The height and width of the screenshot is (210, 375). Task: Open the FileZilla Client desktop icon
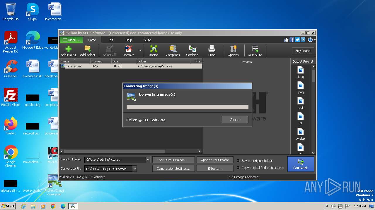pos(11,97)
